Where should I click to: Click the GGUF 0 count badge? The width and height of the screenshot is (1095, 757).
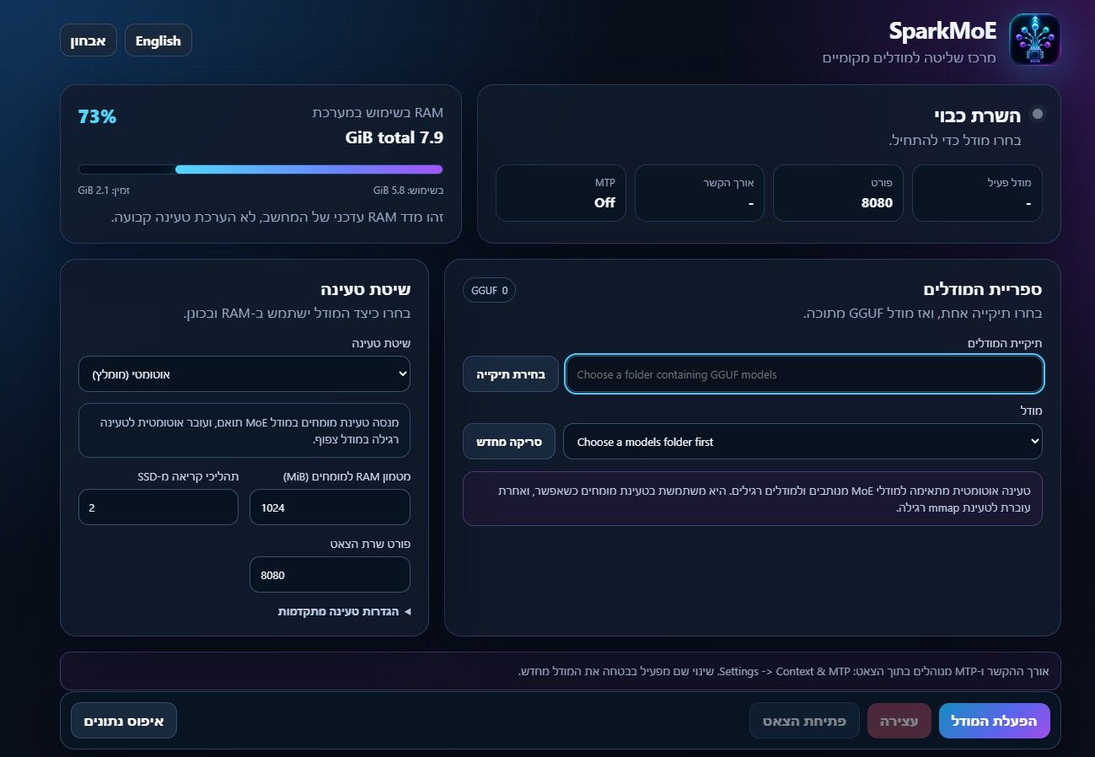point(489,290)
